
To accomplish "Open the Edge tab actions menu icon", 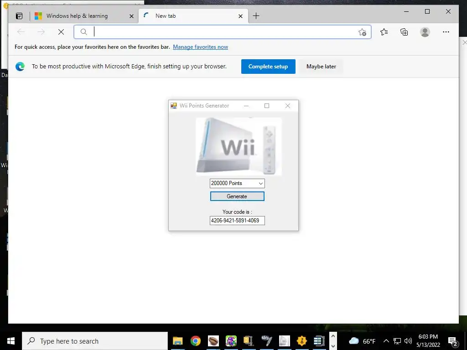I will [x=19, y=16].
